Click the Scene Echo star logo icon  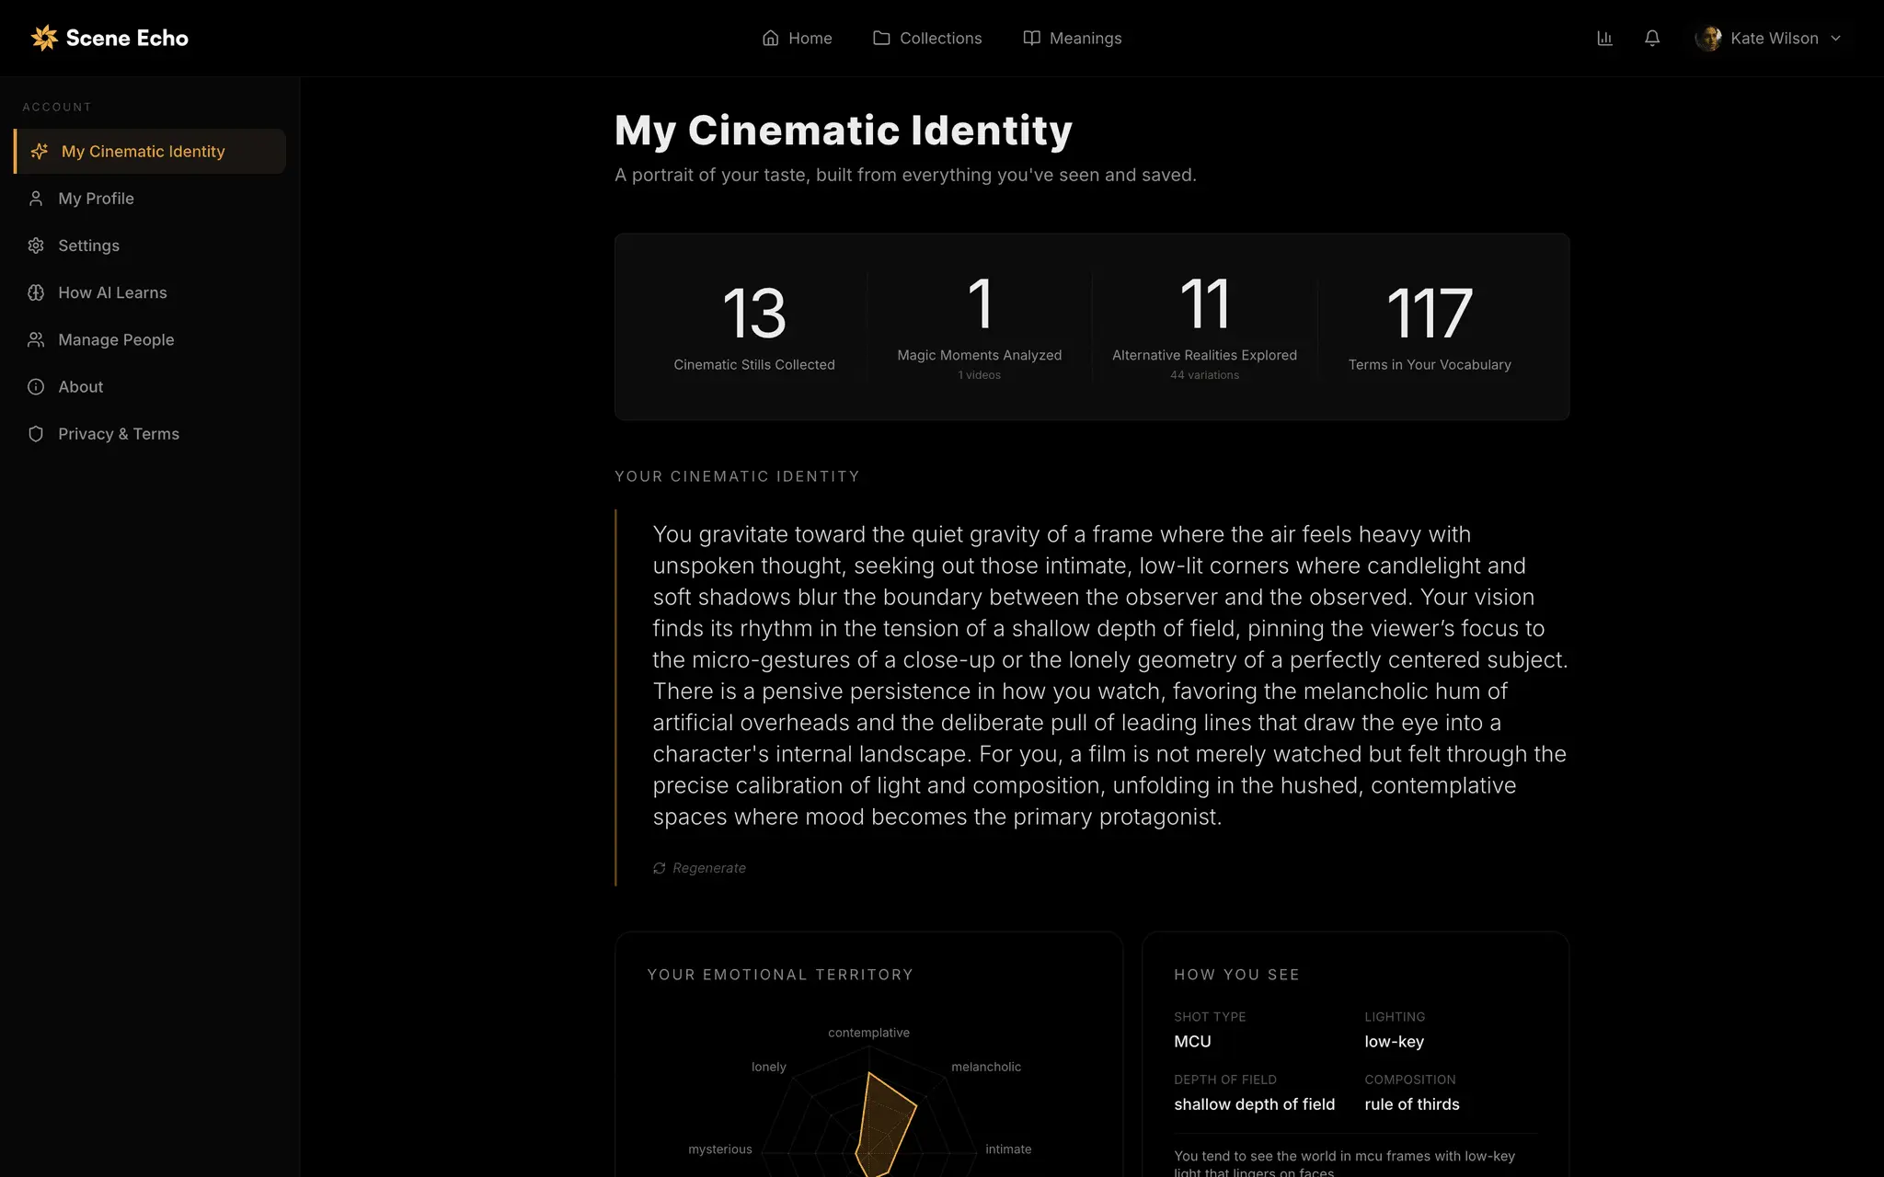click(x=44, y=38)
